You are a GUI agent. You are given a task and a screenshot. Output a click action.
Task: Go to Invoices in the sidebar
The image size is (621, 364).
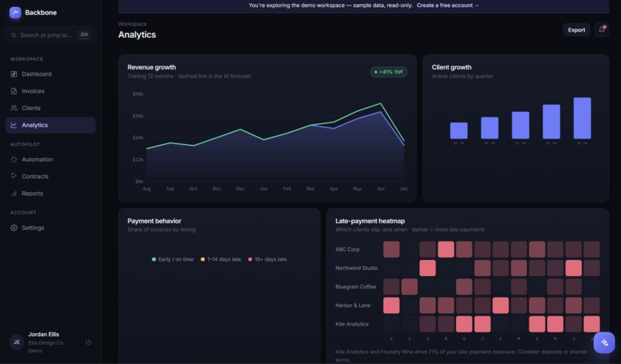coord(51,91)
